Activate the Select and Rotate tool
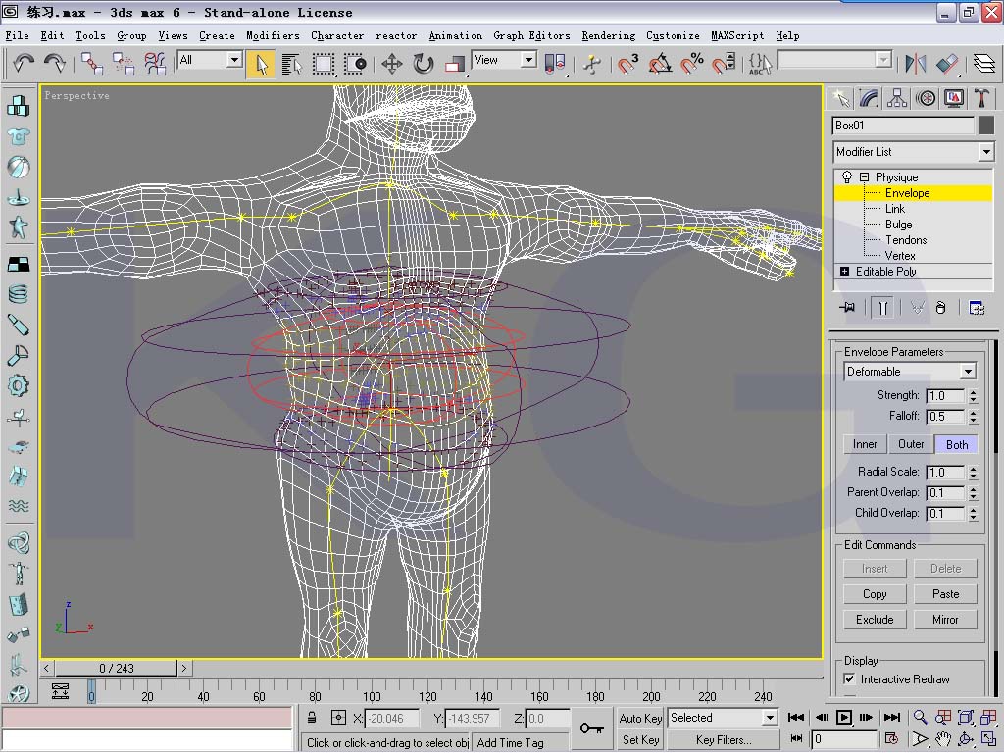 (x=424, y=64)
